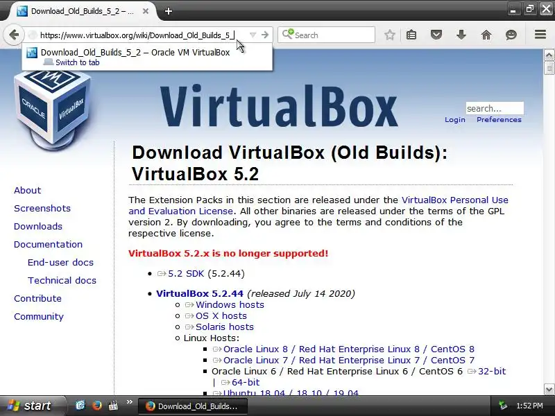The image size is (555, 416).
Task: Click the taskbar clock showing 1:52 PM
Action: 529,406
